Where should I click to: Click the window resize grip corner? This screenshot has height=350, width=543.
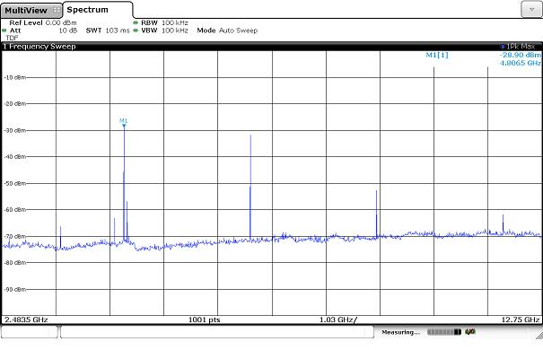pyautogui.click(x=539, y=335)
